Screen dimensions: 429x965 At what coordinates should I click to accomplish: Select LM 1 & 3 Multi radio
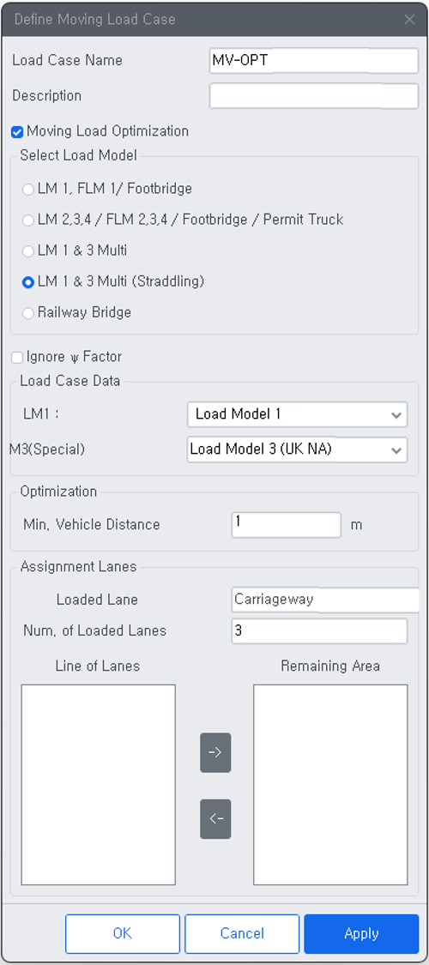[27, 251]
